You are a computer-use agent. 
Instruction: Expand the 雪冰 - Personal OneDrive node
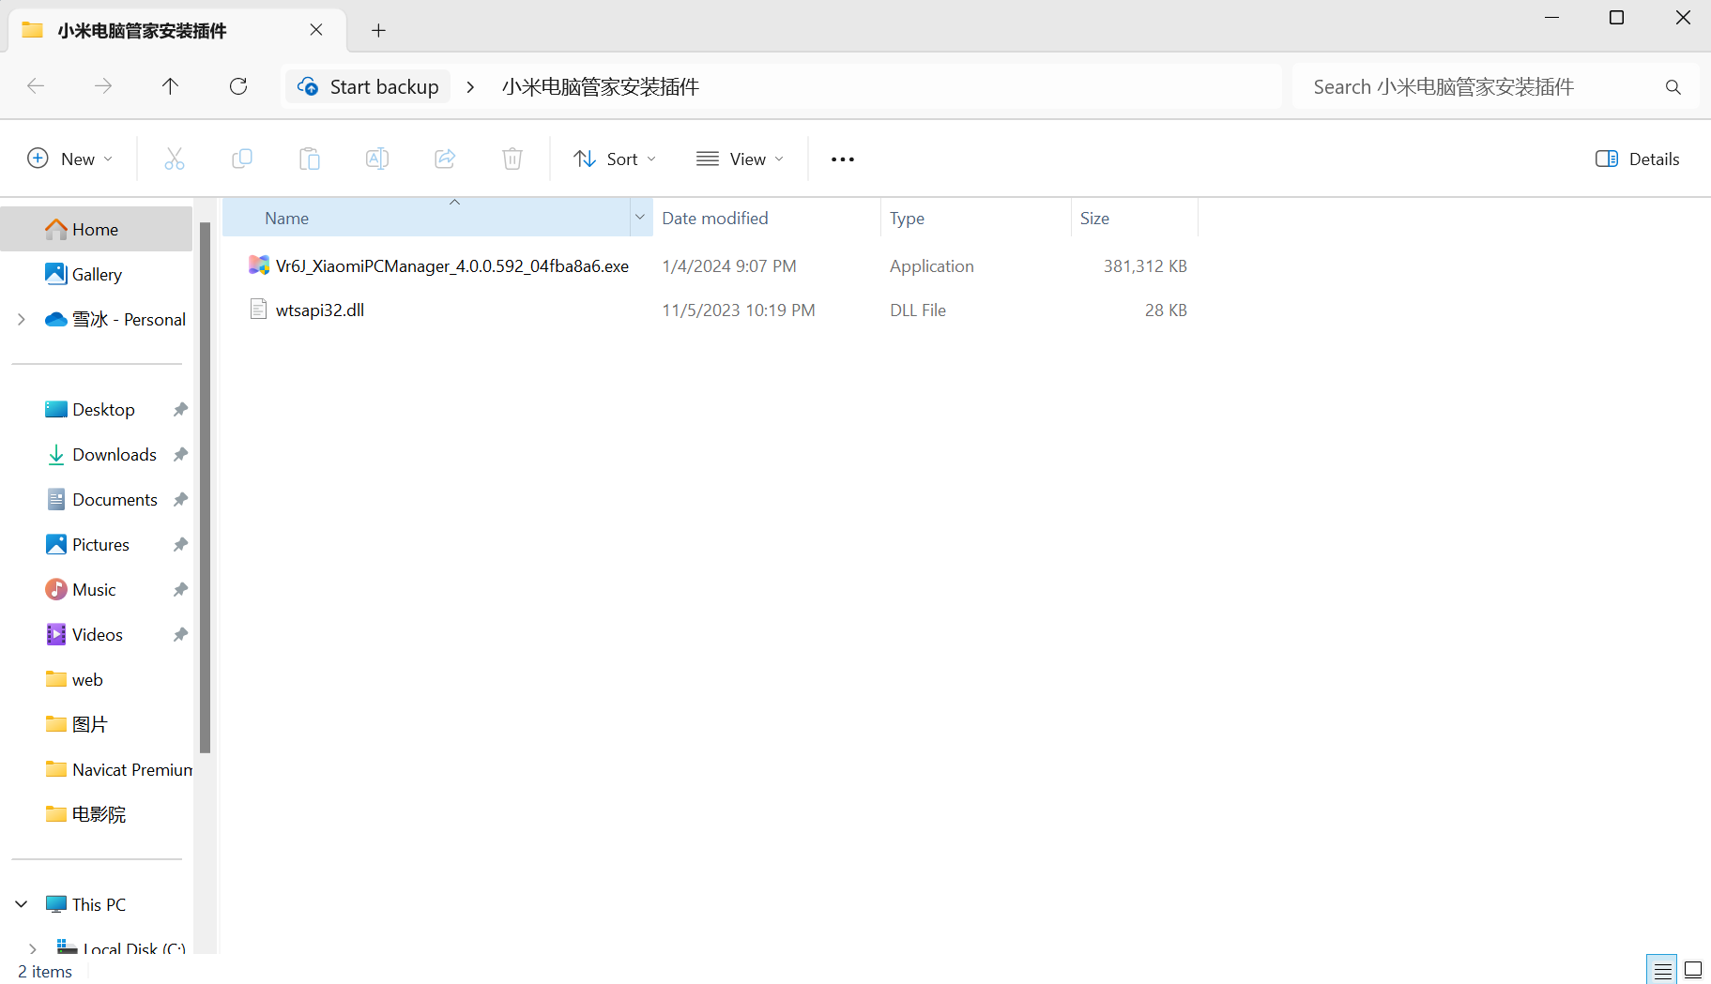(x=22, y=320)
